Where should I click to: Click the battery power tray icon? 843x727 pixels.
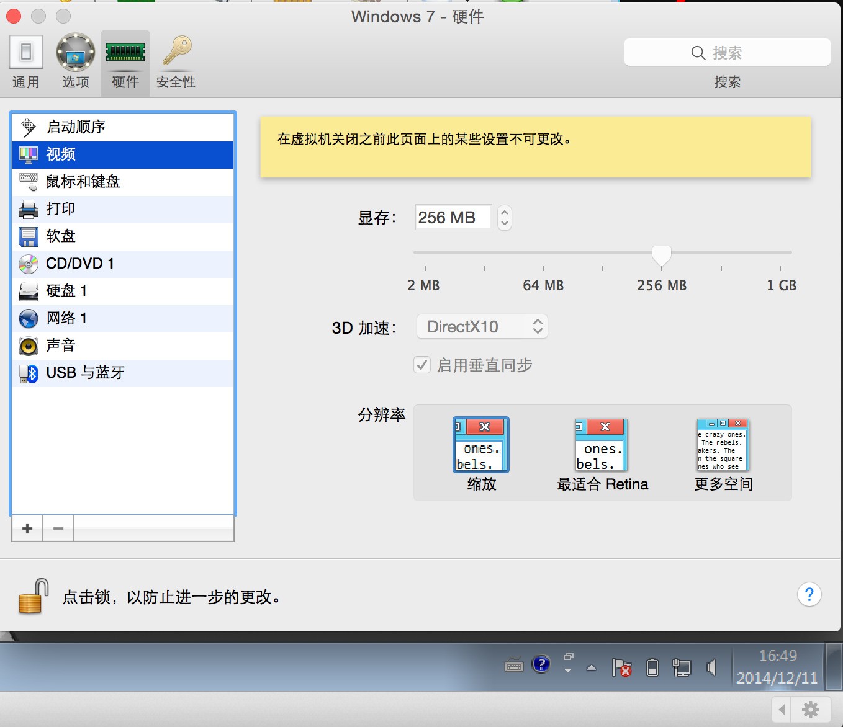652,667
